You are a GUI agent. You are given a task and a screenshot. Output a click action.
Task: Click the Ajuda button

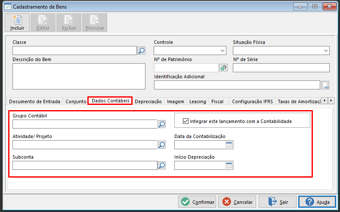(317, 202)
